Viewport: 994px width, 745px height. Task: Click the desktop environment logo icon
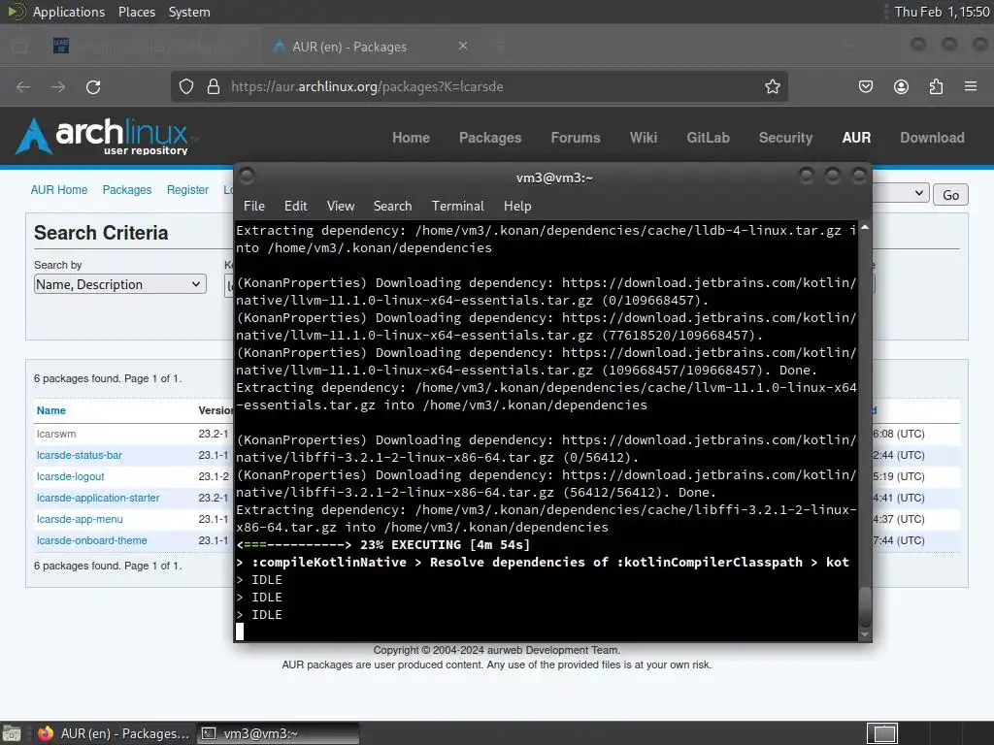(x=16, y=12)
